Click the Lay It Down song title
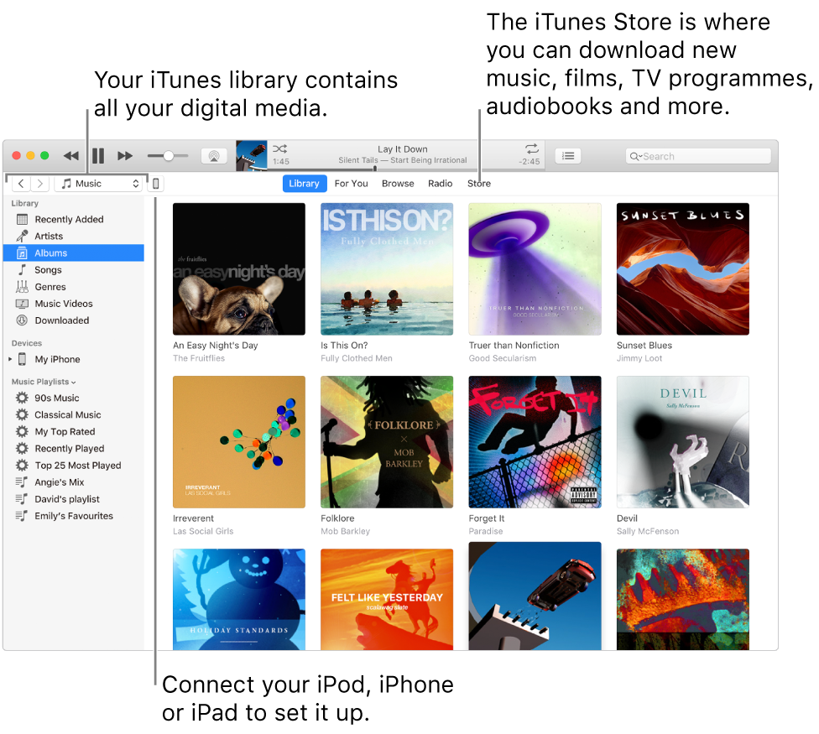 (x=402, y=149)
